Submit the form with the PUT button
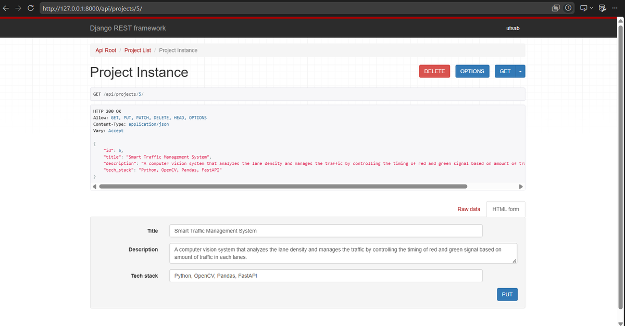Screen dimensions: 625x326 (x=507, y=294)
